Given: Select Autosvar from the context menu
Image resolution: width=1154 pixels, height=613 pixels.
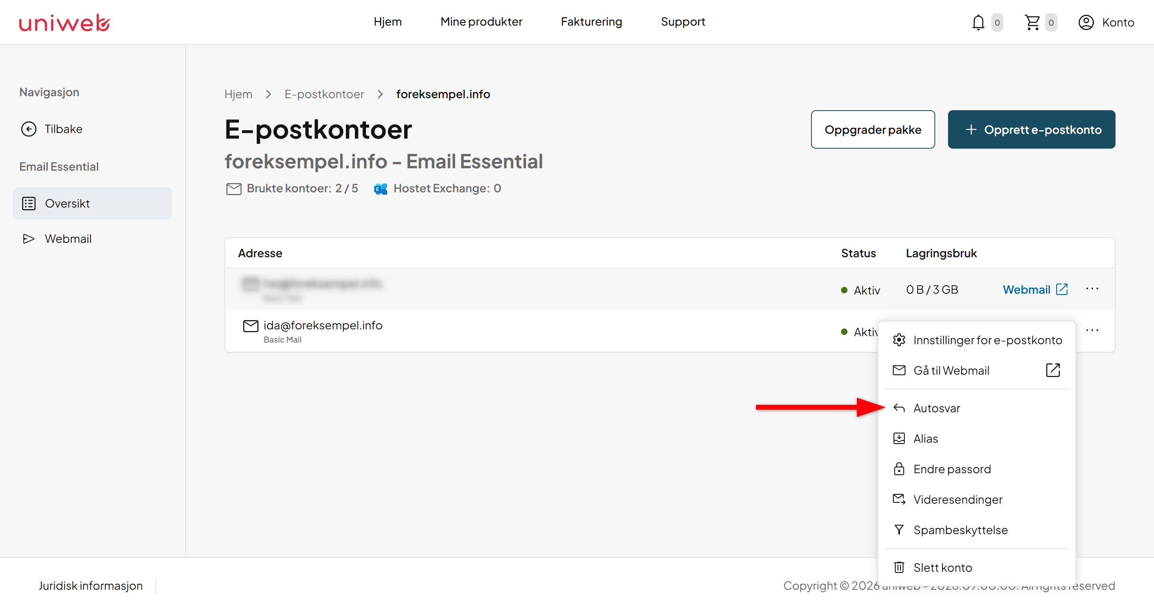Looking at the screenshot, I should (976, 408).
